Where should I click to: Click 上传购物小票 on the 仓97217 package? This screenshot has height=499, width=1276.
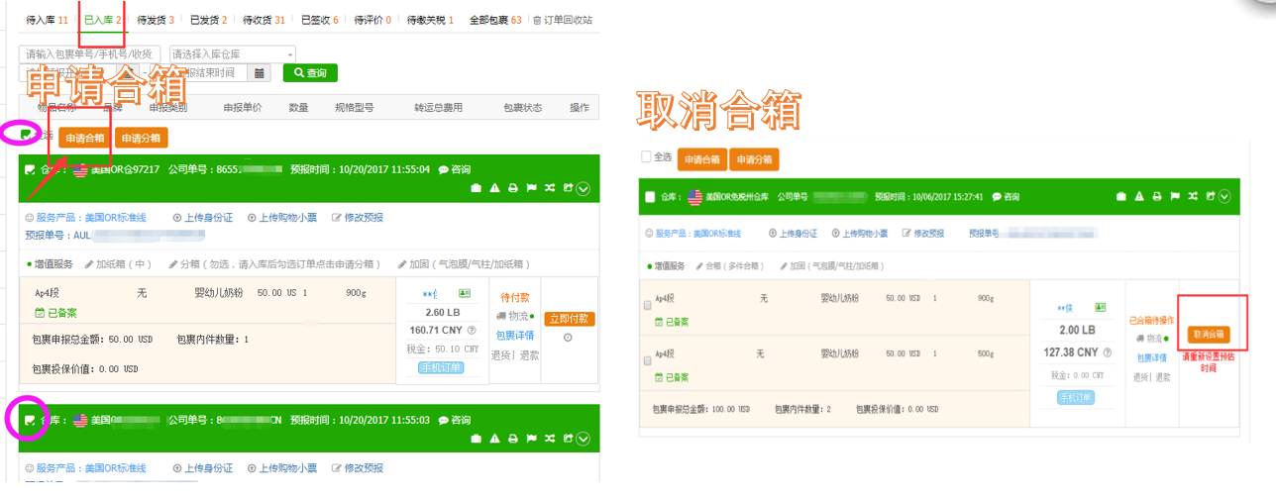point(280,218)
